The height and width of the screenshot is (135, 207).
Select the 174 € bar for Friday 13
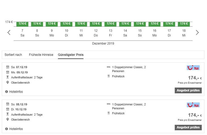click(x=110, y=24)
